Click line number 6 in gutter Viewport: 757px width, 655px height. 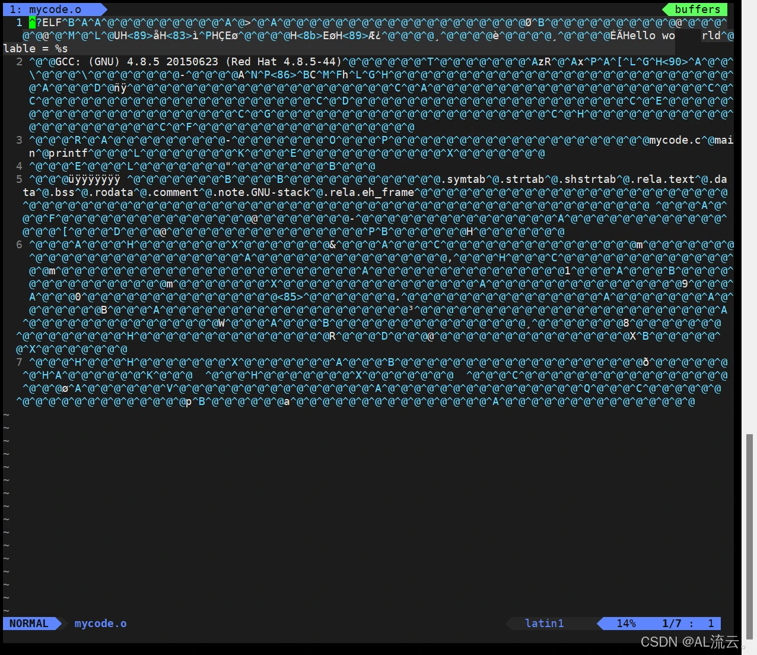19,245
